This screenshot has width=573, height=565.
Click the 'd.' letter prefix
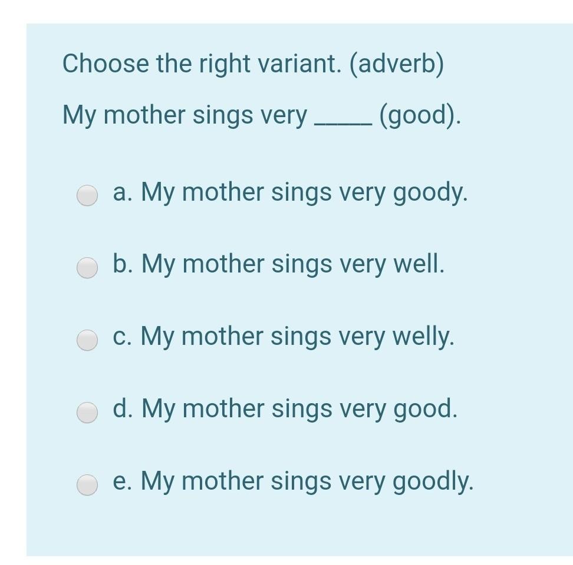(122, 409)
